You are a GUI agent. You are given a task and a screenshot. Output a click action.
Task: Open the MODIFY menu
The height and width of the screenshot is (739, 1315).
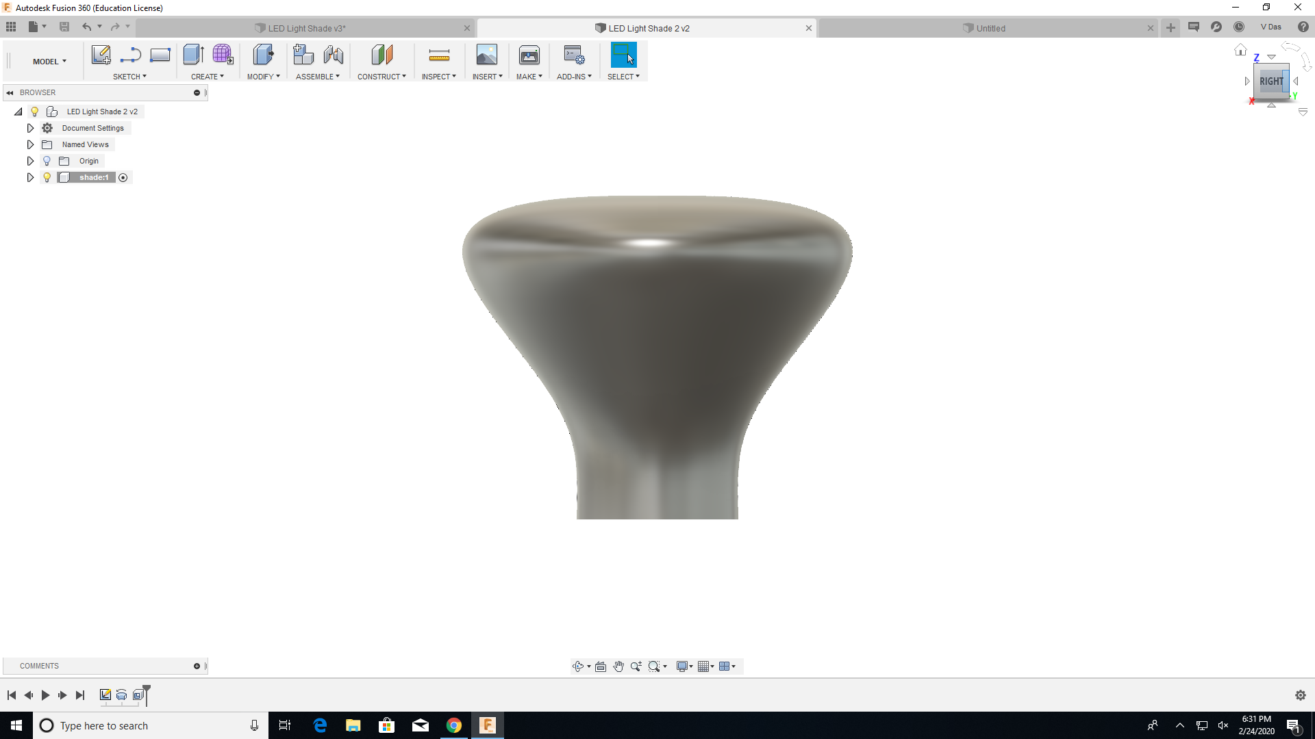[263, 77]
